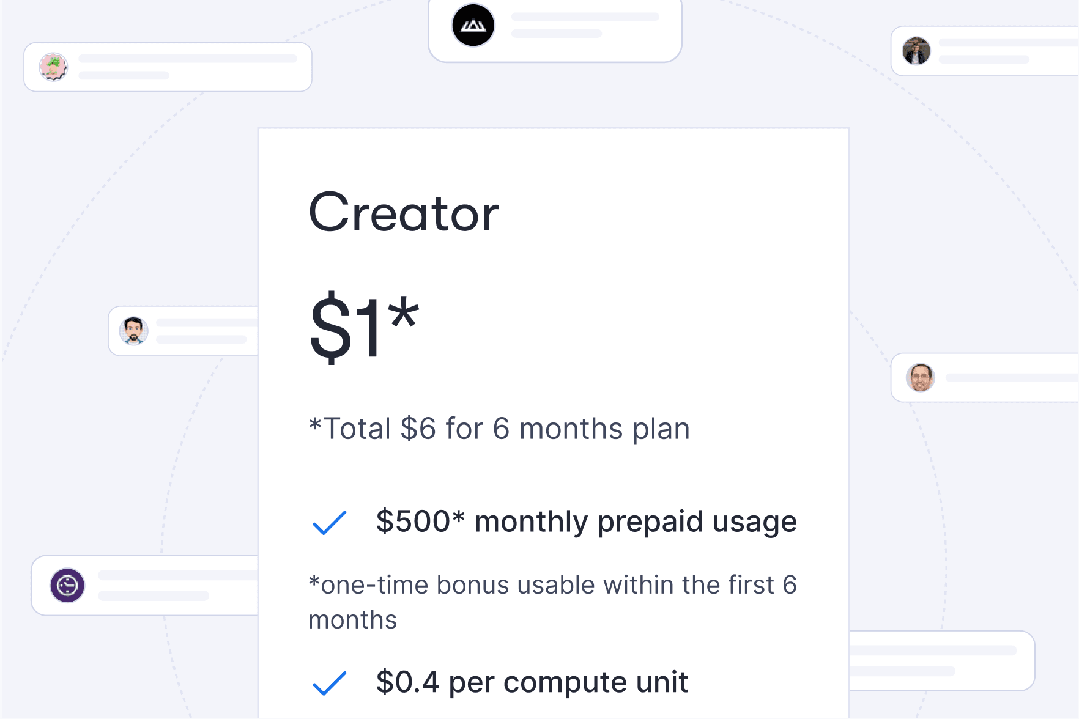Expand the Total $6 for 6 months details
This screenshot has width=1079, height=719.
(x=499, y=429)
